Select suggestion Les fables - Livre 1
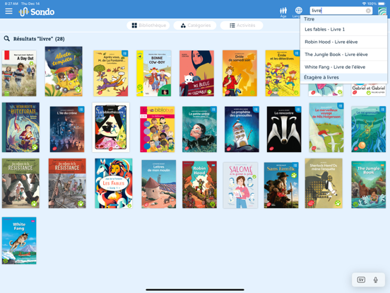390x293 pixels. pyautogui.click(x=343, y=30)
